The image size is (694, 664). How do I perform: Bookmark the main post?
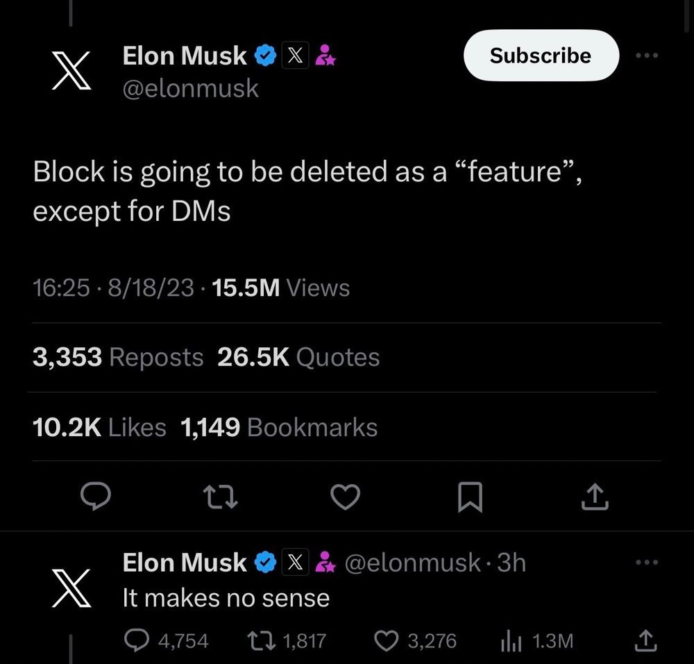pos(470,497)
